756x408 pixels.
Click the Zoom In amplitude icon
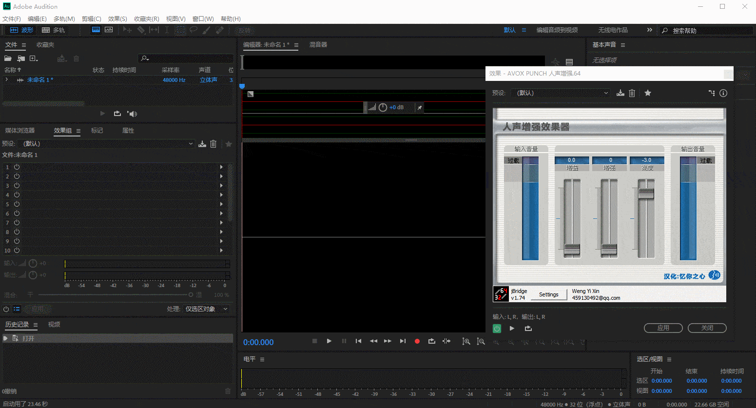coord(466,341)
